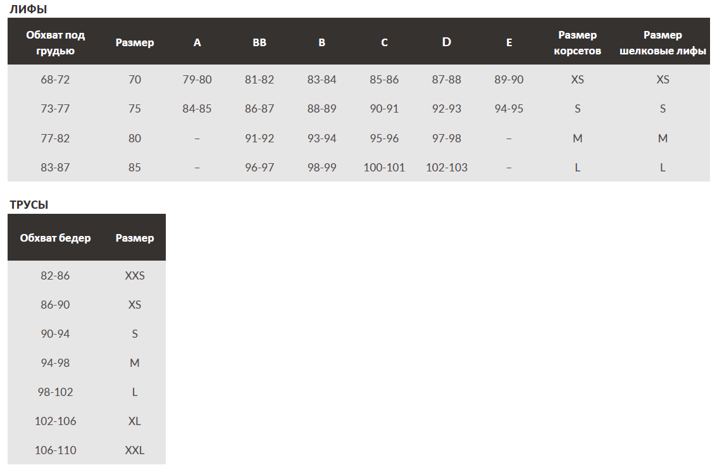
Task: Click the E cup column header
Action: click(509, 43)
